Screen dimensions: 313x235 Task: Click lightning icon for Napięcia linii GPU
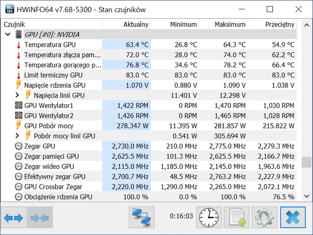click(28, 95)
